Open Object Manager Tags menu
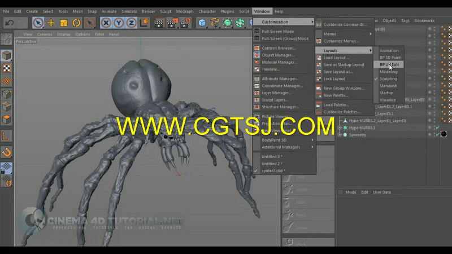452x254 pixels. tap(405, 20)
